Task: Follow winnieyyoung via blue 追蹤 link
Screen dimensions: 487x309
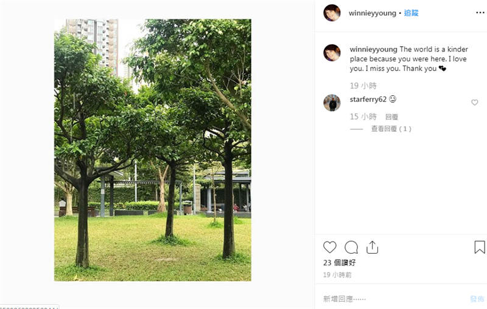Action: [412, 13]
